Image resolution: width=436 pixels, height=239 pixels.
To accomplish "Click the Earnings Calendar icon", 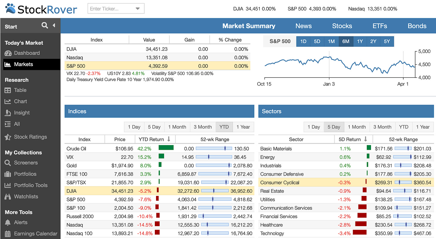I will [x=8, y=234].
